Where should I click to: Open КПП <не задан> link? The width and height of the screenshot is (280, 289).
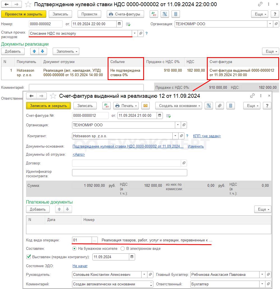point(207,136)
